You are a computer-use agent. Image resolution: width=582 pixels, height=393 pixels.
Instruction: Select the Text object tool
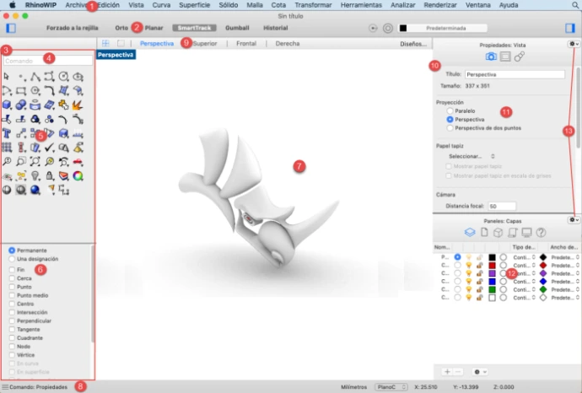pos(6,133)
